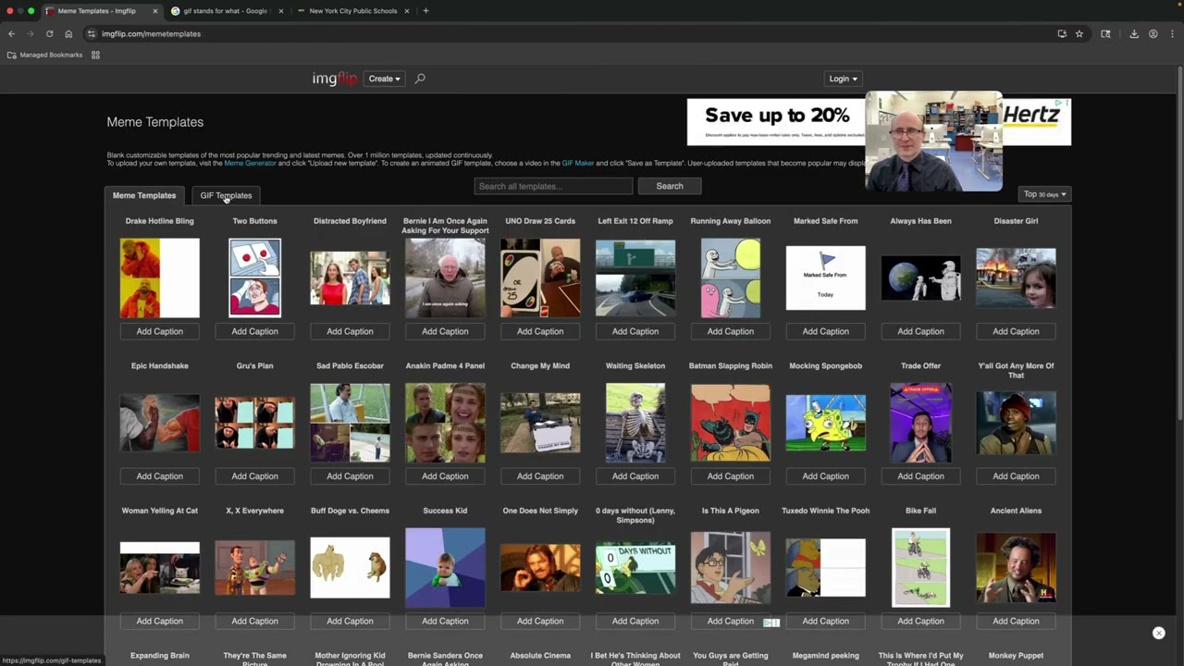Add Caption to Two Buttons template

point(254,331)
